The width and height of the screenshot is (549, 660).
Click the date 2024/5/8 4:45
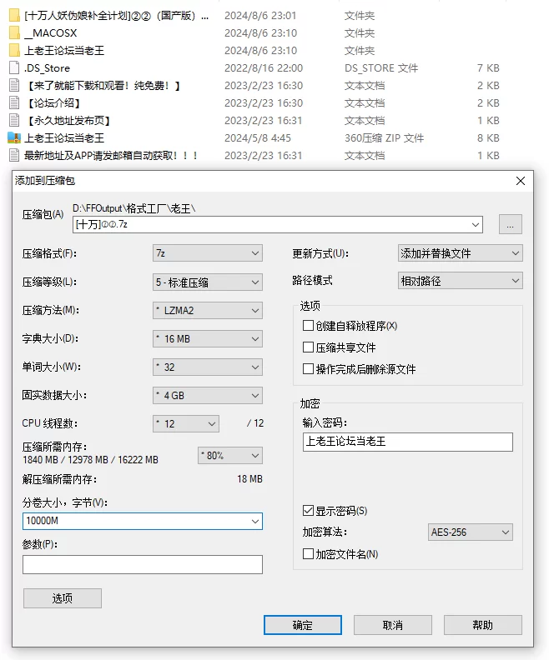coord(258,138)
